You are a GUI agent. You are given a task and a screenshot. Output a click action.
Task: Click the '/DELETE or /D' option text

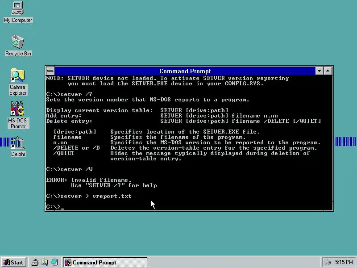[x=76, y=148]
